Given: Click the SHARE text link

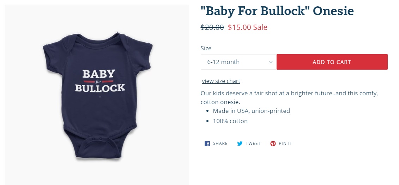Looking at the screenshot, I should [220, 143].
